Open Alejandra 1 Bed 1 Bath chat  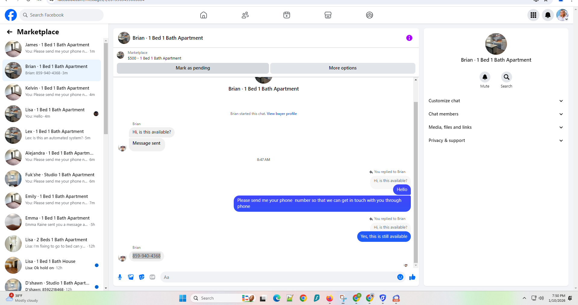(52, 157)
